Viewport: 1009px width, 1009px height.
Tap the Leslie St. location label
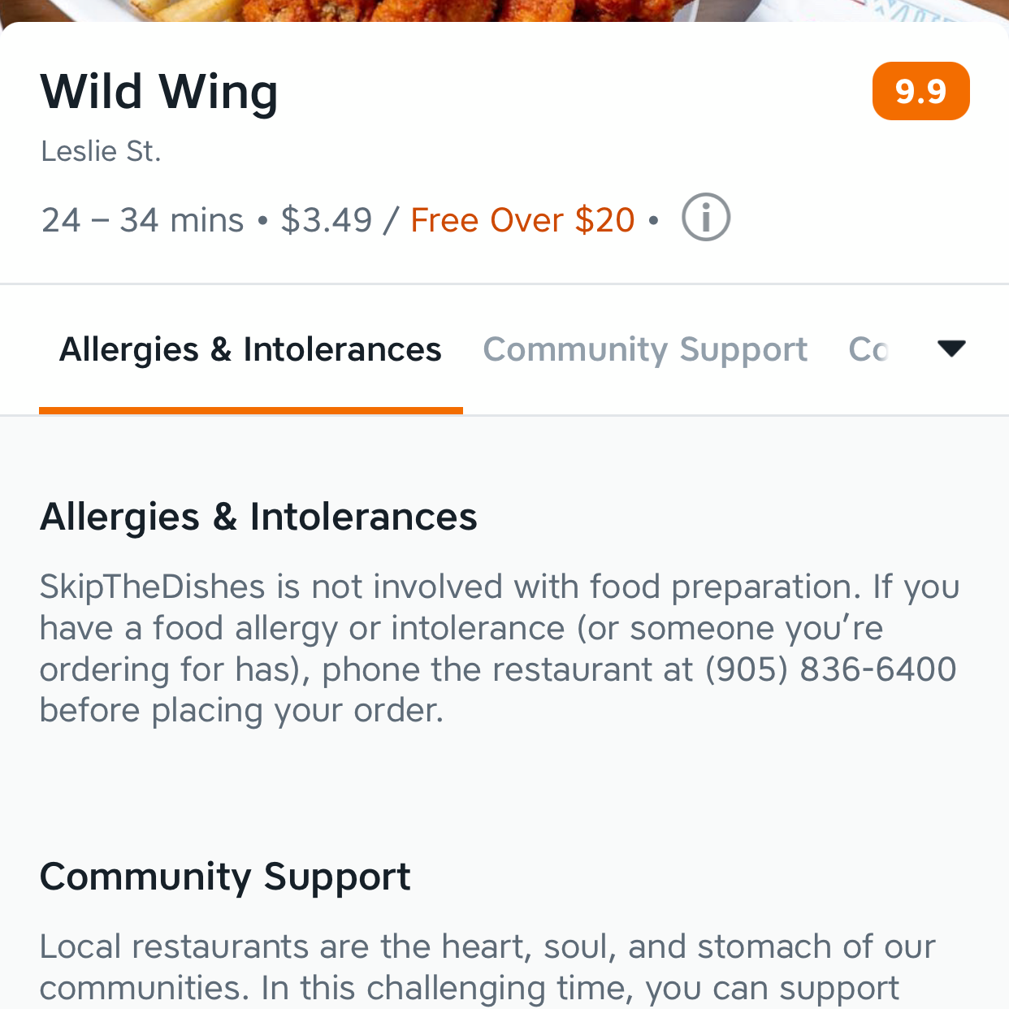[102, 151]
